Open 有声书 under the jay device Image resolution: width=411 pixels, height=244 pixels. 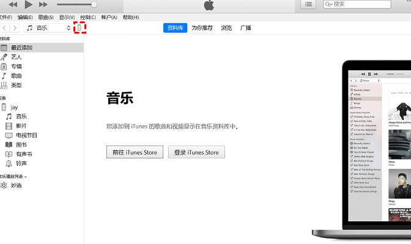[x=24, y=154]
